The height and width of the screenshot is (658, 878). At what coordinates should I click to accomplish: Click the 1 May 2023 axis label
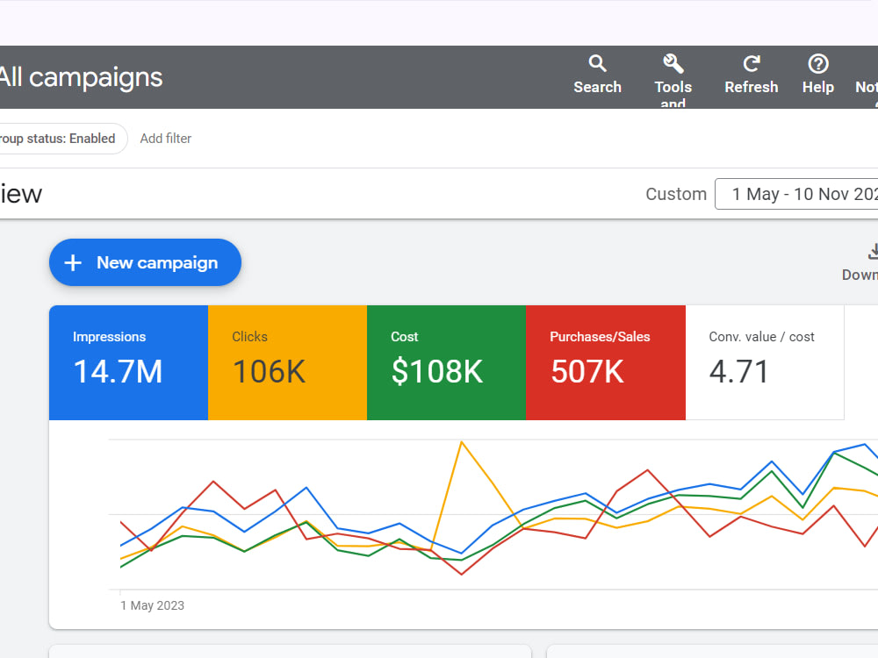(152, 605)
